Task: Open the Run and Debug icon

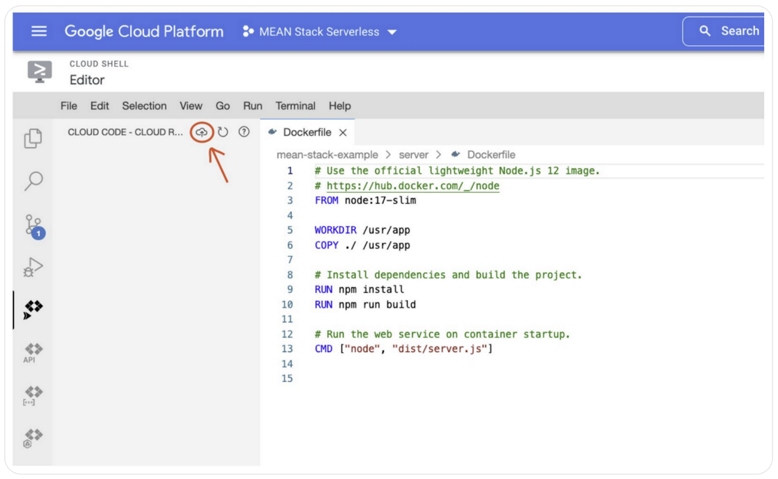Action: click(x=33, y=267)
